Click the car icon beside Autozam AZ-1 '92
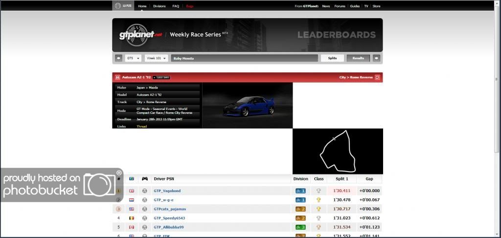 coord(117,77)
